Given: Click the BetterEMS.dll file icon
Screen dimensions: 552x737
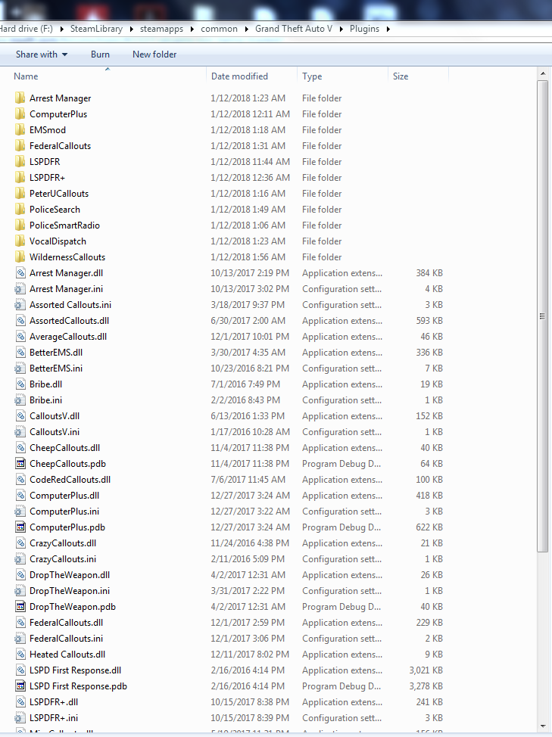Looking at the screenshot, I should point(20,352).
